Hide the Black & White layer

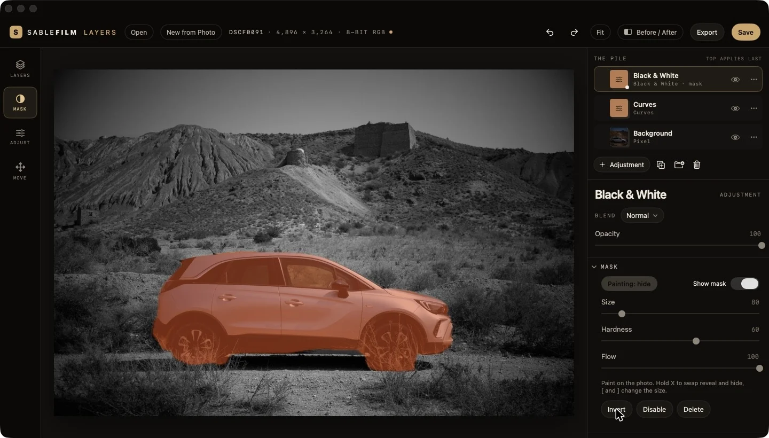pyautogui.click(x=735, y=80)
